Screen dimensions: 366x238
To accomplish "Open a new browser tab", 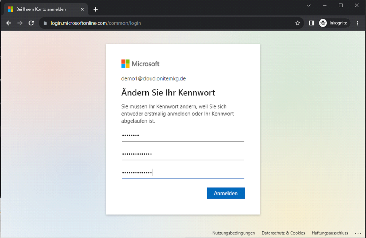I will pos(95,9).
